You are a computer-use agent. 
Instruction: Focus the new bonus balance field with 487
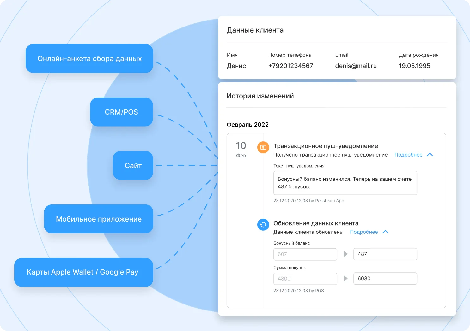[385, 254]
